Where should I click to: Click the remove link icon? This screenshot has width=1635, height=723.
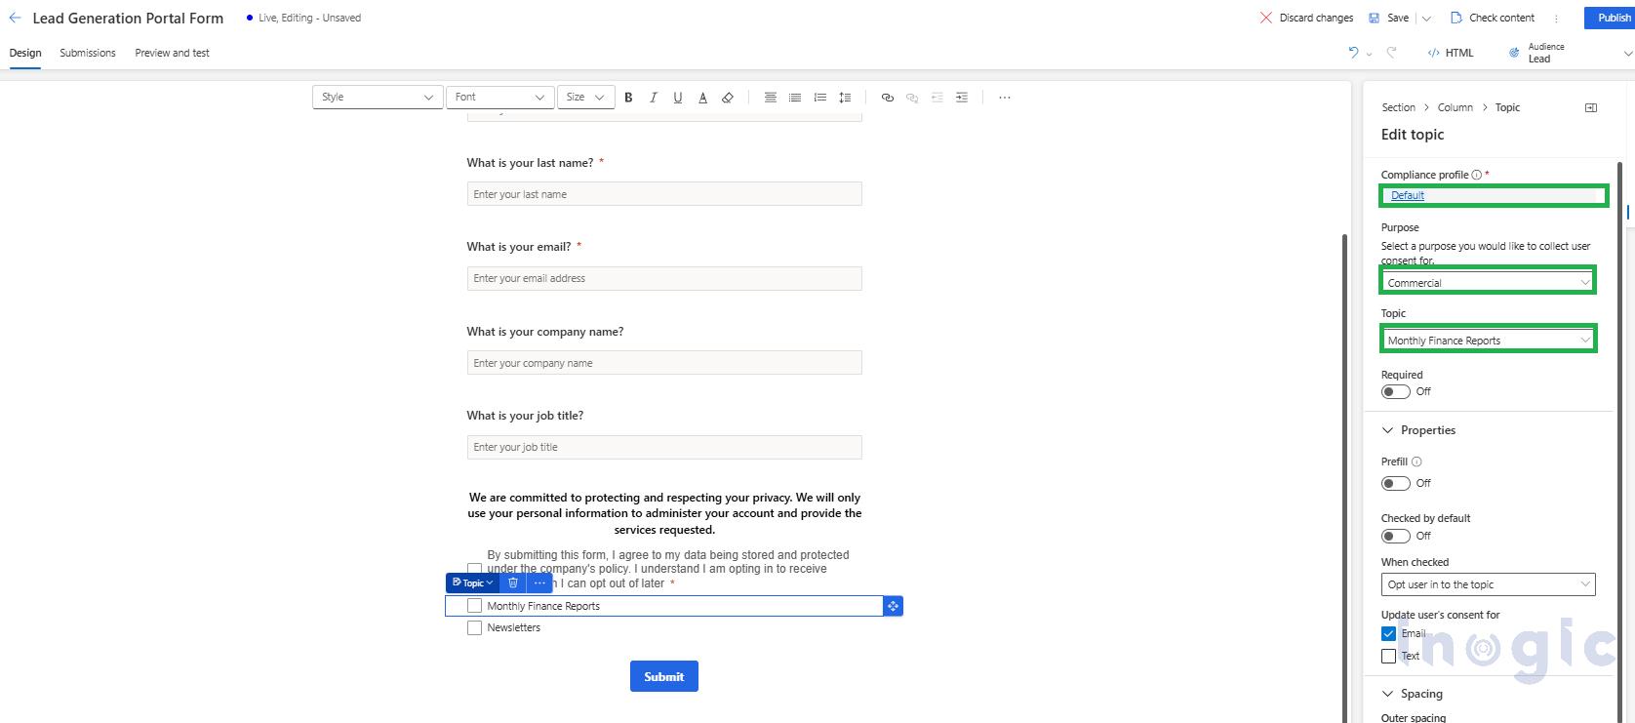click(x=912, y=98)
